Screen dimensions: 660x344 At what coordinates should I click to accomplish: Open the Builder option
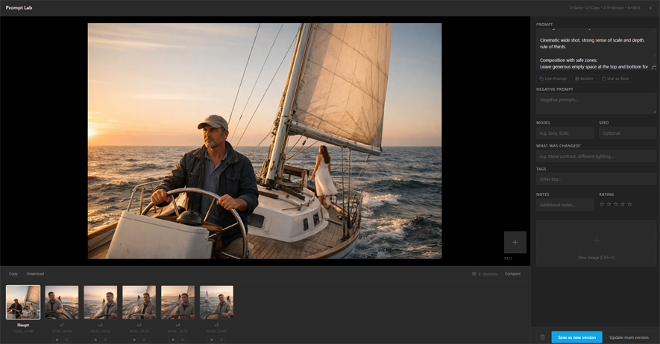[x=585, y=78]
